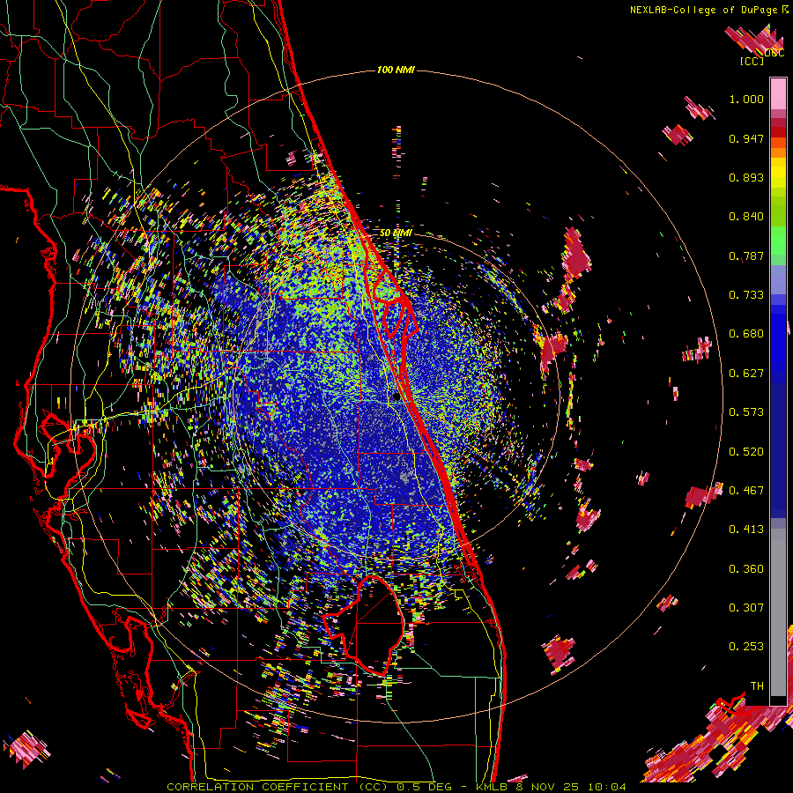The width and height of the screenshot is (793, 793).
Task: Click the 0.947 scale label
Action: 746,138
